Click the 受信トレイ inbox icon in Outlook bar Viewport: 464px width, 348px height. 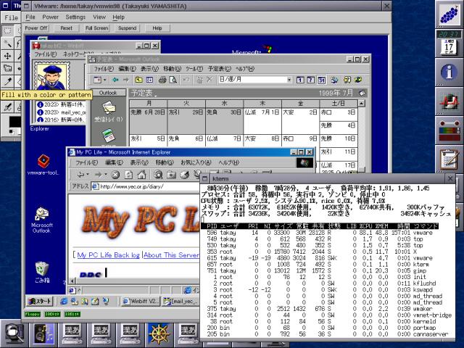tap(108, 112)
